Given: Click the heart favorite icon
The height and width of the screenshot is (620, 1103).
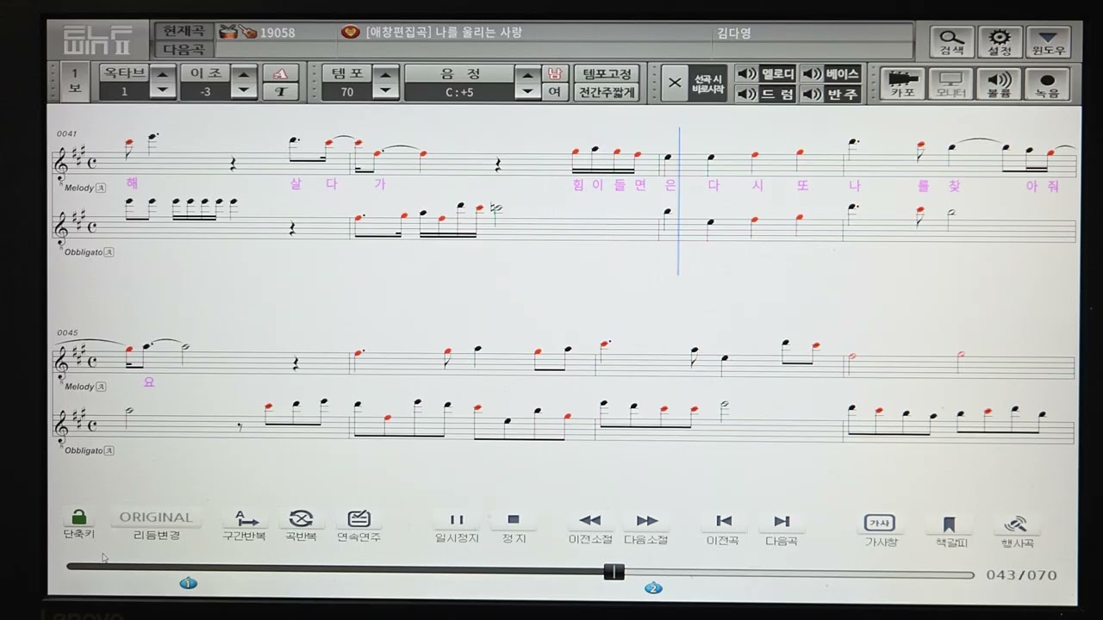Looking at the screenshot, I should [350, 32].
